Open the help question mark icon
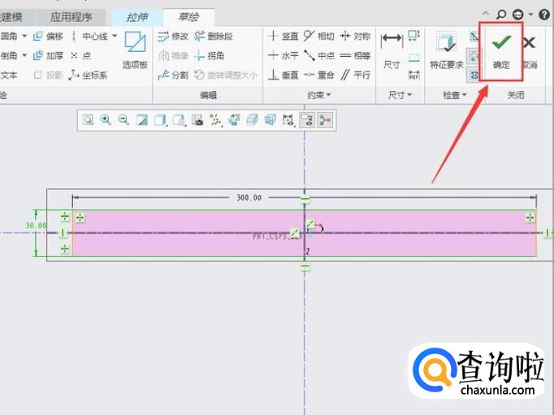This screenshot has width=554, height=415. [x=543, y=15]
